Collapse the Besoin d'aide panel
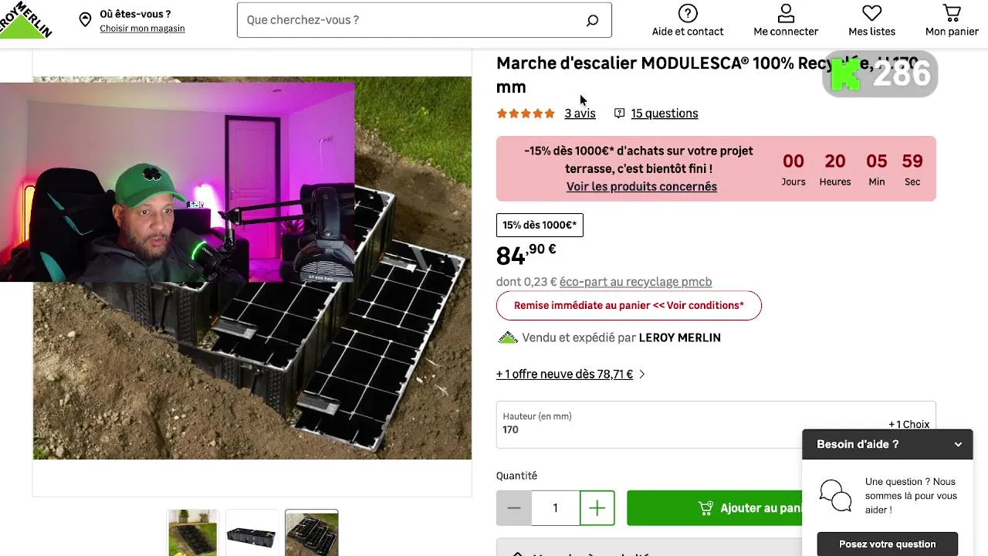Screen dimensions: 988x556 pos(958,445)
